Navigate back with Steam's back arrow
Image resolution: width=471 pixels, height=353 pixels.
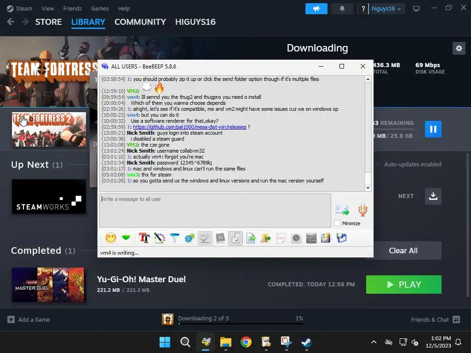[x=11, y=22]
